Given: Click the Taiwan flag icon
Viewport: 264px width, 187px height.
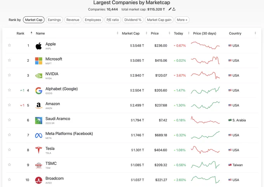Looking at the screenshot, I should pos(230,165).
